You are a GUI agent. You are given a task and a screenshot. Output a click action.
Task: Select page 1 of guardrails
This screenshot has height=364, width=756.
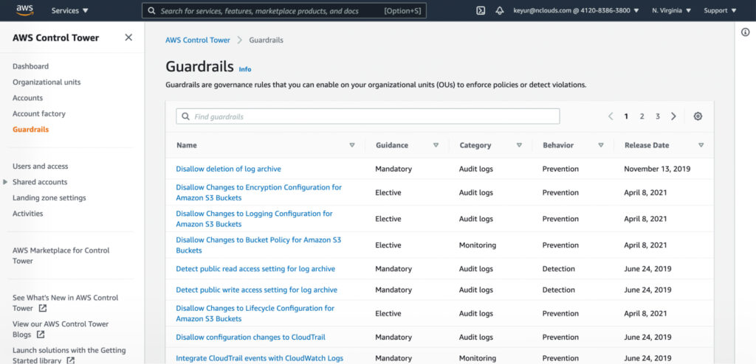(x=626, y=116)
